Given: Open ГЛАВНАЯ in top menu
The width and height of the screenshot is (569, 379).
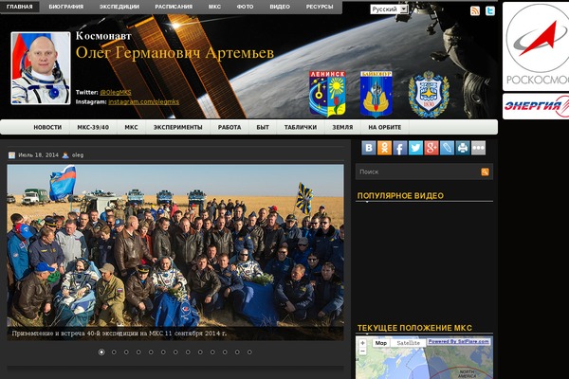Looking at the screenshot, I should tap(20, 7).
